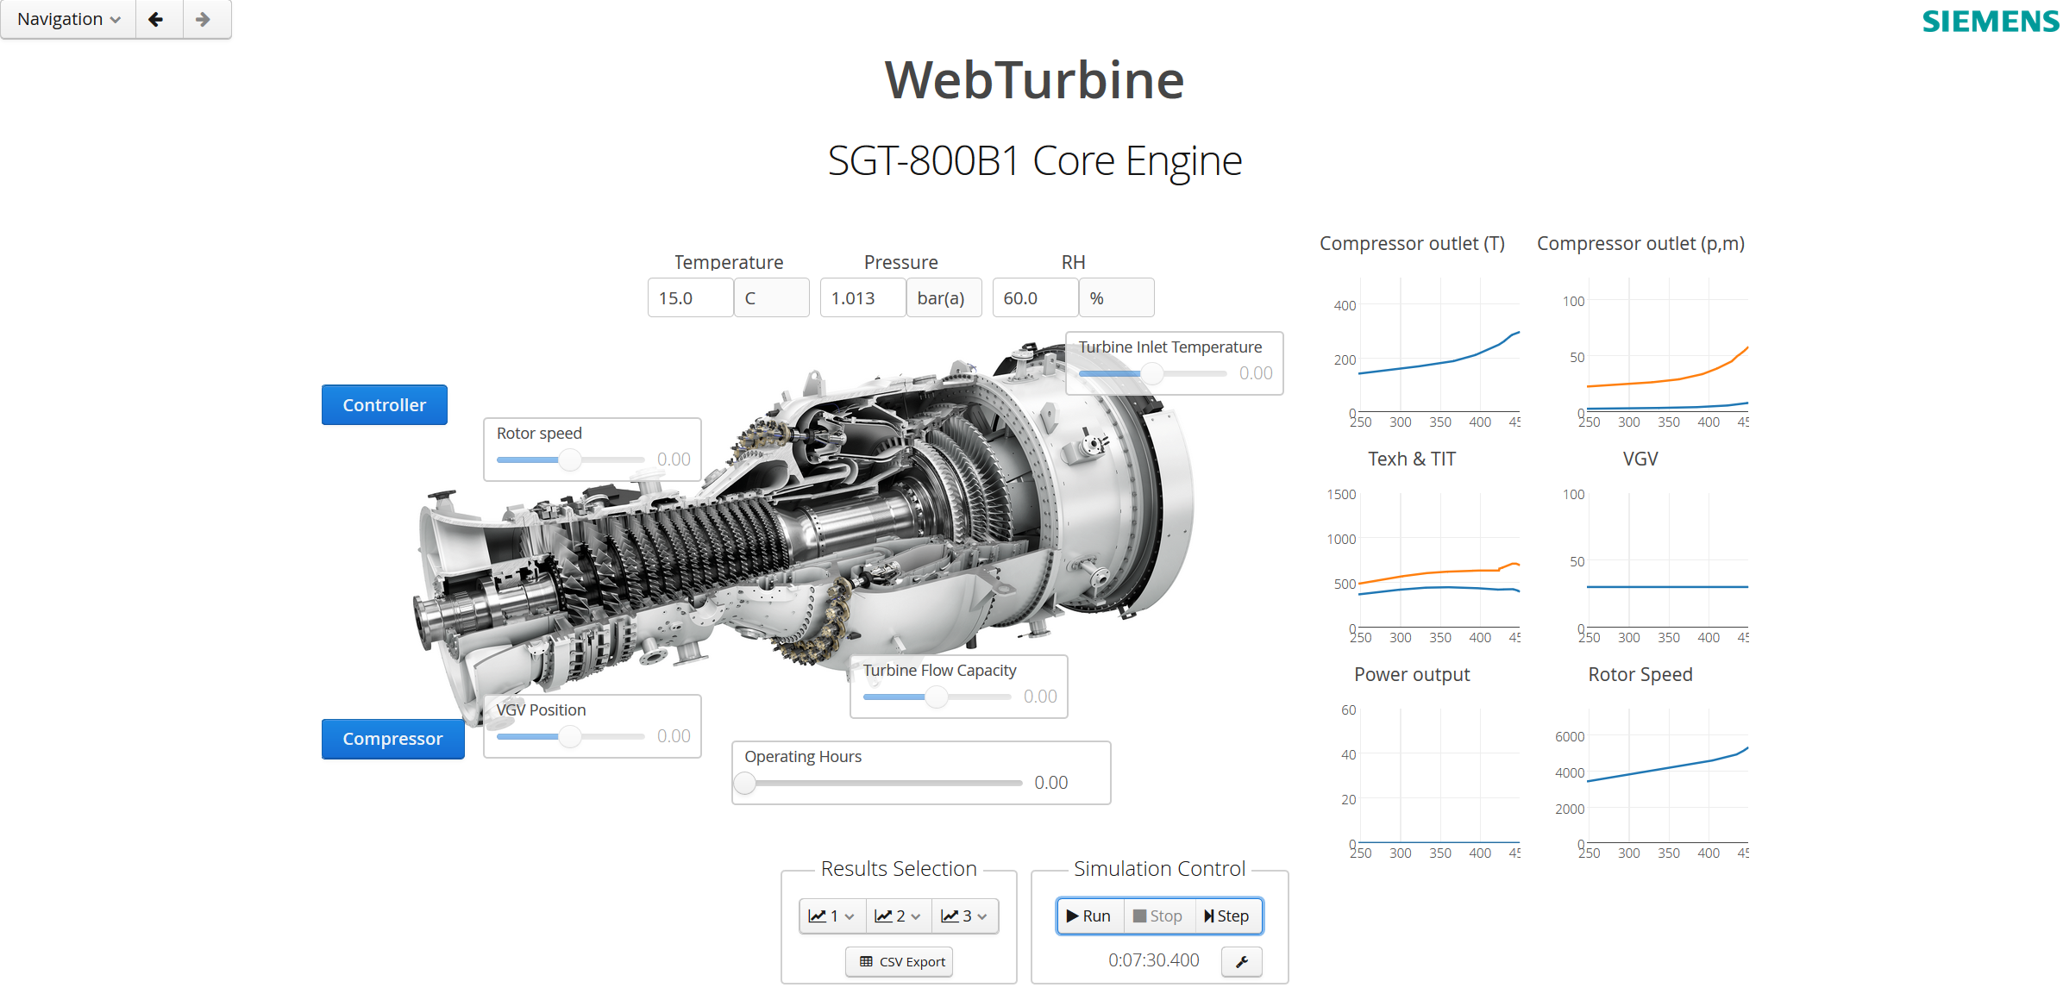
Task: Click the Pressure unit bar(a) field
Action: pos(943,298)
